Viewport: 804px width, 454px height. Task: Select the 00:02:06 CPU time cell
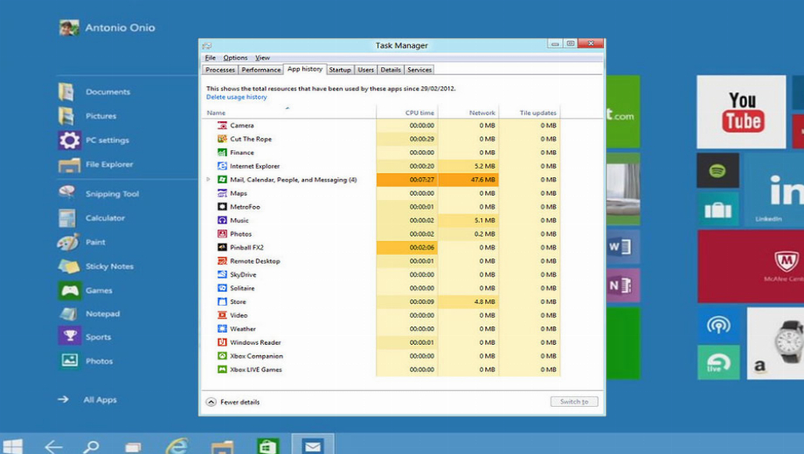click(x=407, y=247)
